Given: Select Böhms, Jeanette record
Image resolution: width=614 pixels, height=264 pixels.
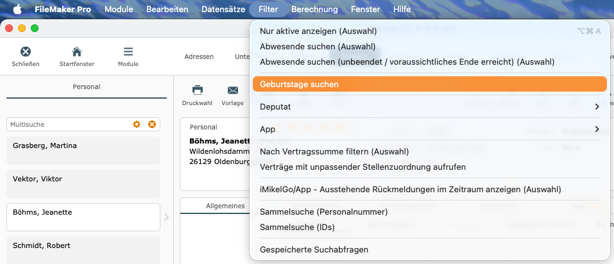Looking at the screenshot, I should coord(83,217).
